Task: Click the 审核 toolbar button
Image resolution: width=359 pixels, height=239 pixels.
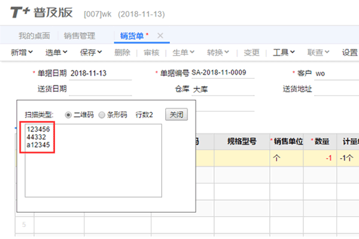Action: coord(152,52)
